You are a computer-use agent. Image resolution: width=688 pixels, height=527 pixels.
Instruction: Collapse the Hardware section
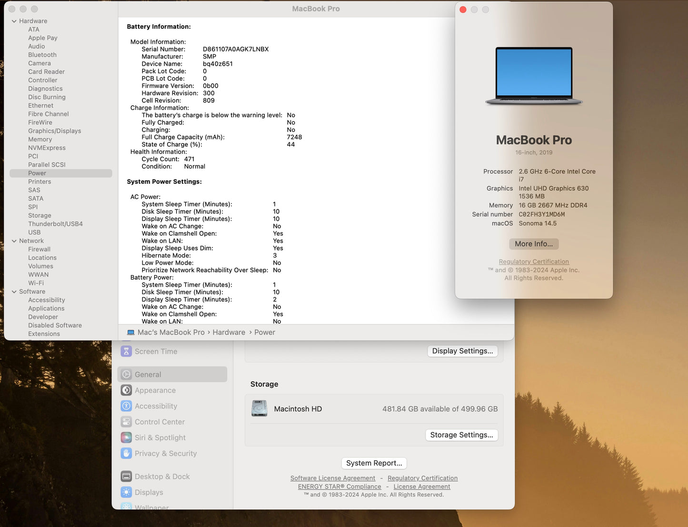(x=14, y=20)
